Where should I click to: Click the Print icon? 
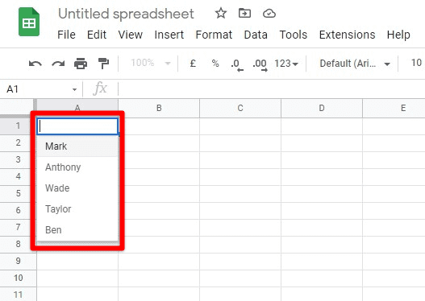point(81,64)
